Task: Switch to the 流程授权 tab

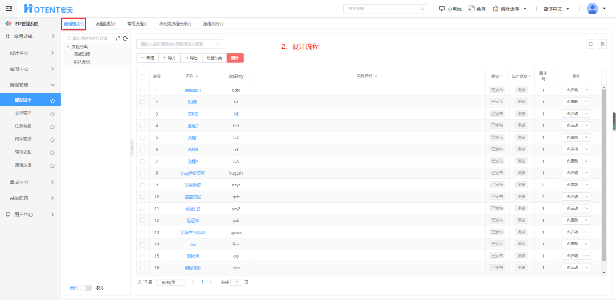Action: 105,23
